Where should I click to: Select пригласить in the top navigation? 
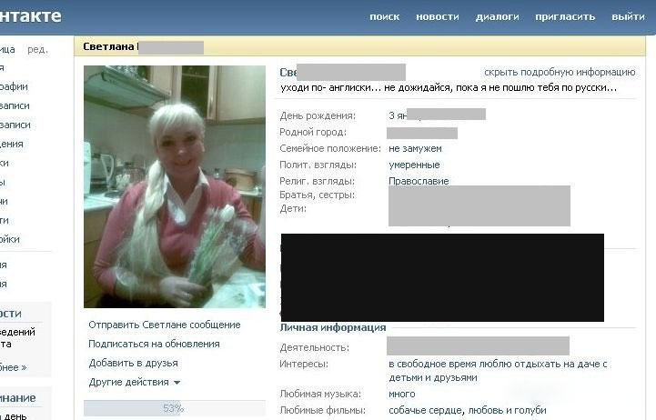(565, 16)
